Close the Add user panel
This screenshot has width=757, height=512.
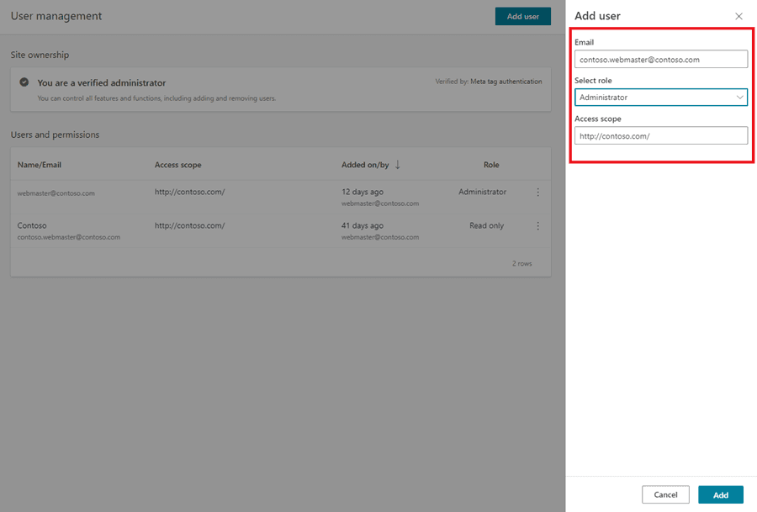(738, 17)
